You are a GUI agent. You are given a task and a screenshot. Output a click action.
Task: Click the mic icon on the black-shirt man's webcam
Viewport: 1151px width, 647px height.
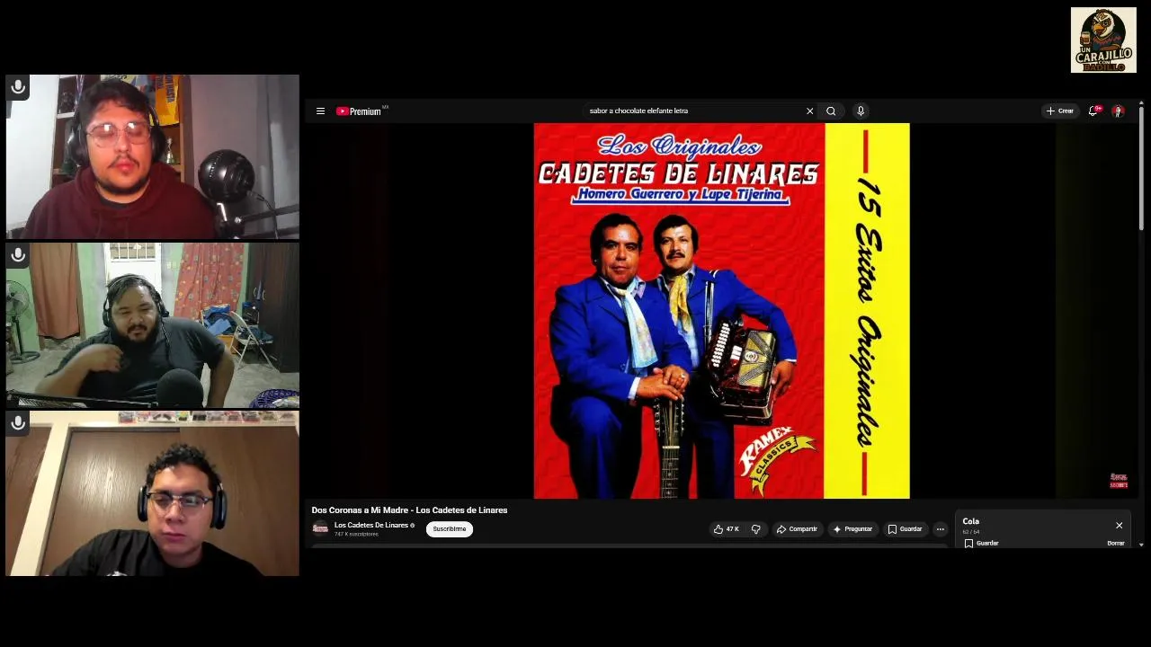click(x=18, y=422)
